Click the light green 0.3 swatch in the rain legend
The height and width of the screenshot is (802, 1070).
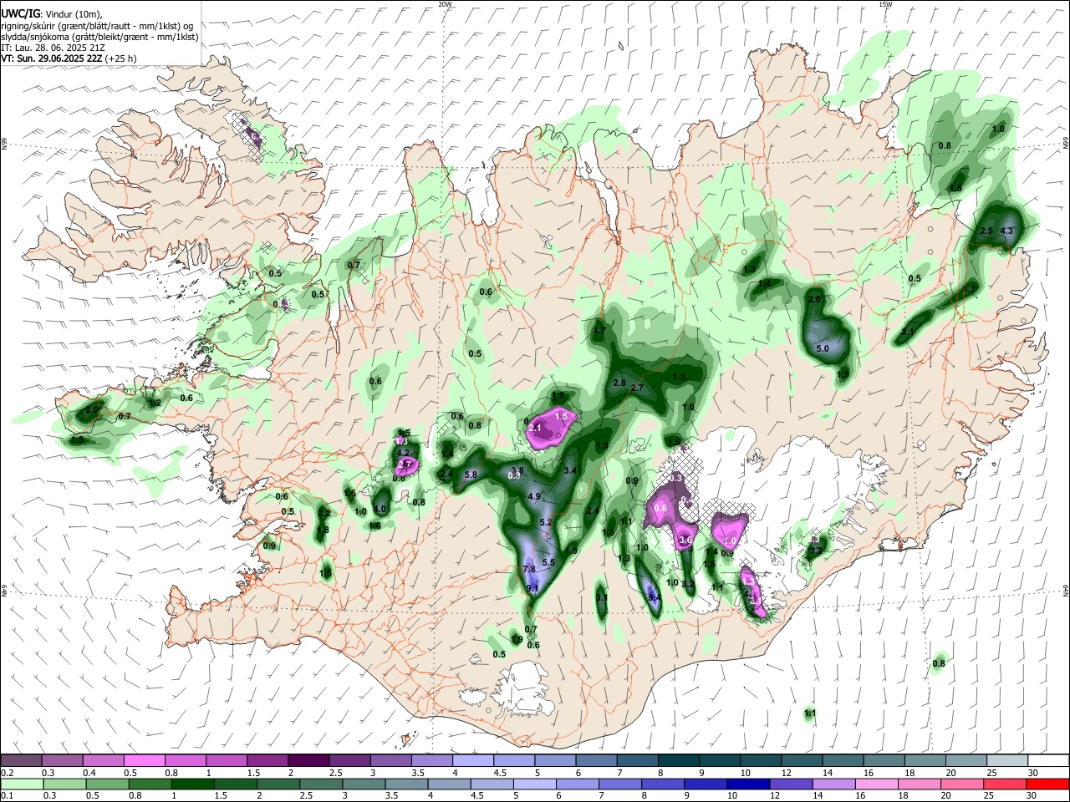tap(63, 784)
